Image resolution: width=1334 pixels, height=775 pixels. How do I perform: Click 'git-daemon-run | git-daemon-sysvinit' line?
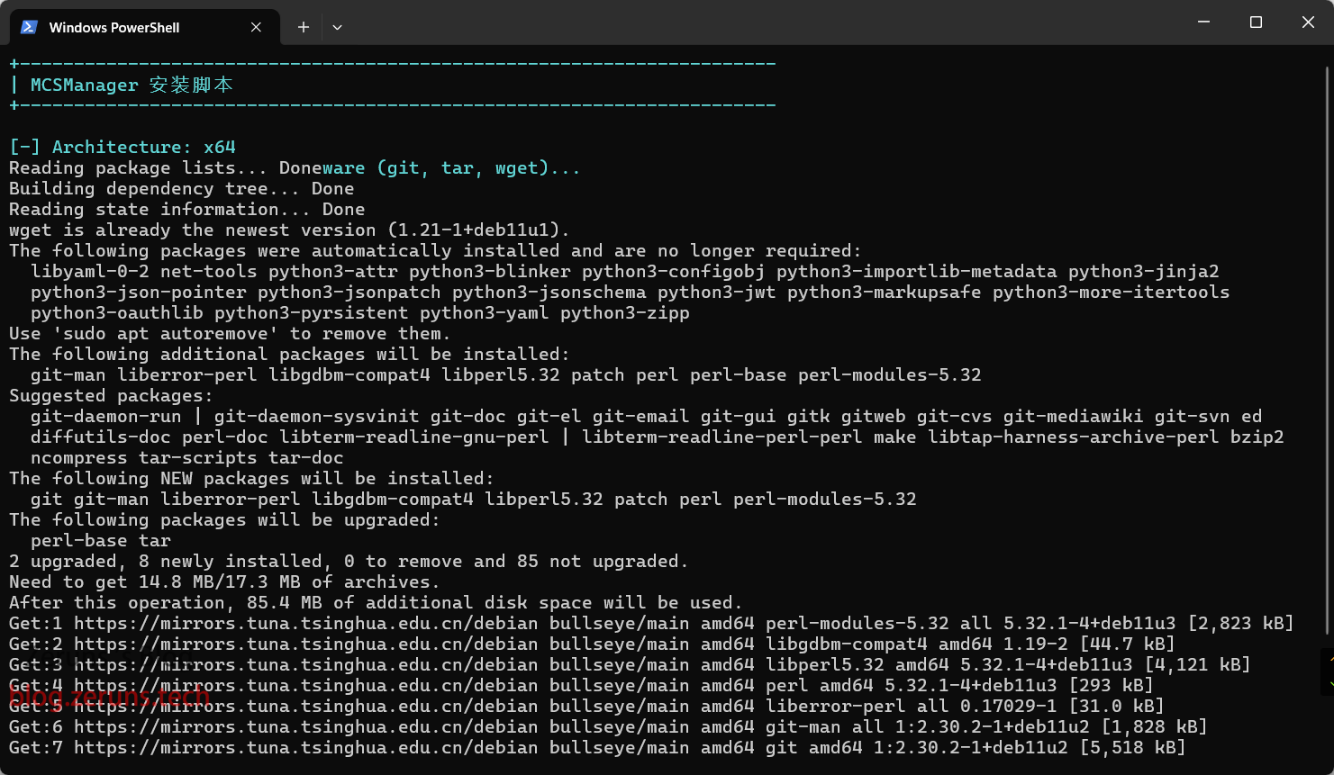point(646,416)
